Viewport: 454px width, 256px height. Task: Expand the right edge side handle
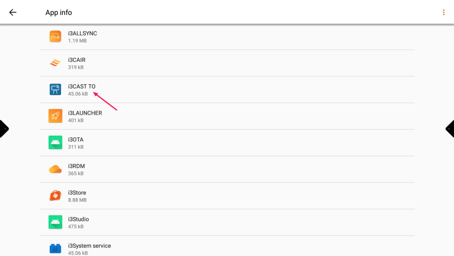(x=450, y=129)
